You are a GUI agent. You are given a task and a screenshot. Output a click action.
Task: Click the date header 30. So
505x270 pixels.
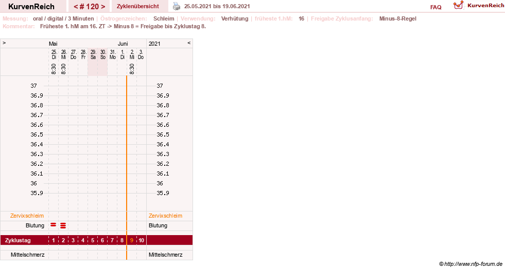click(x=103, y=54)
